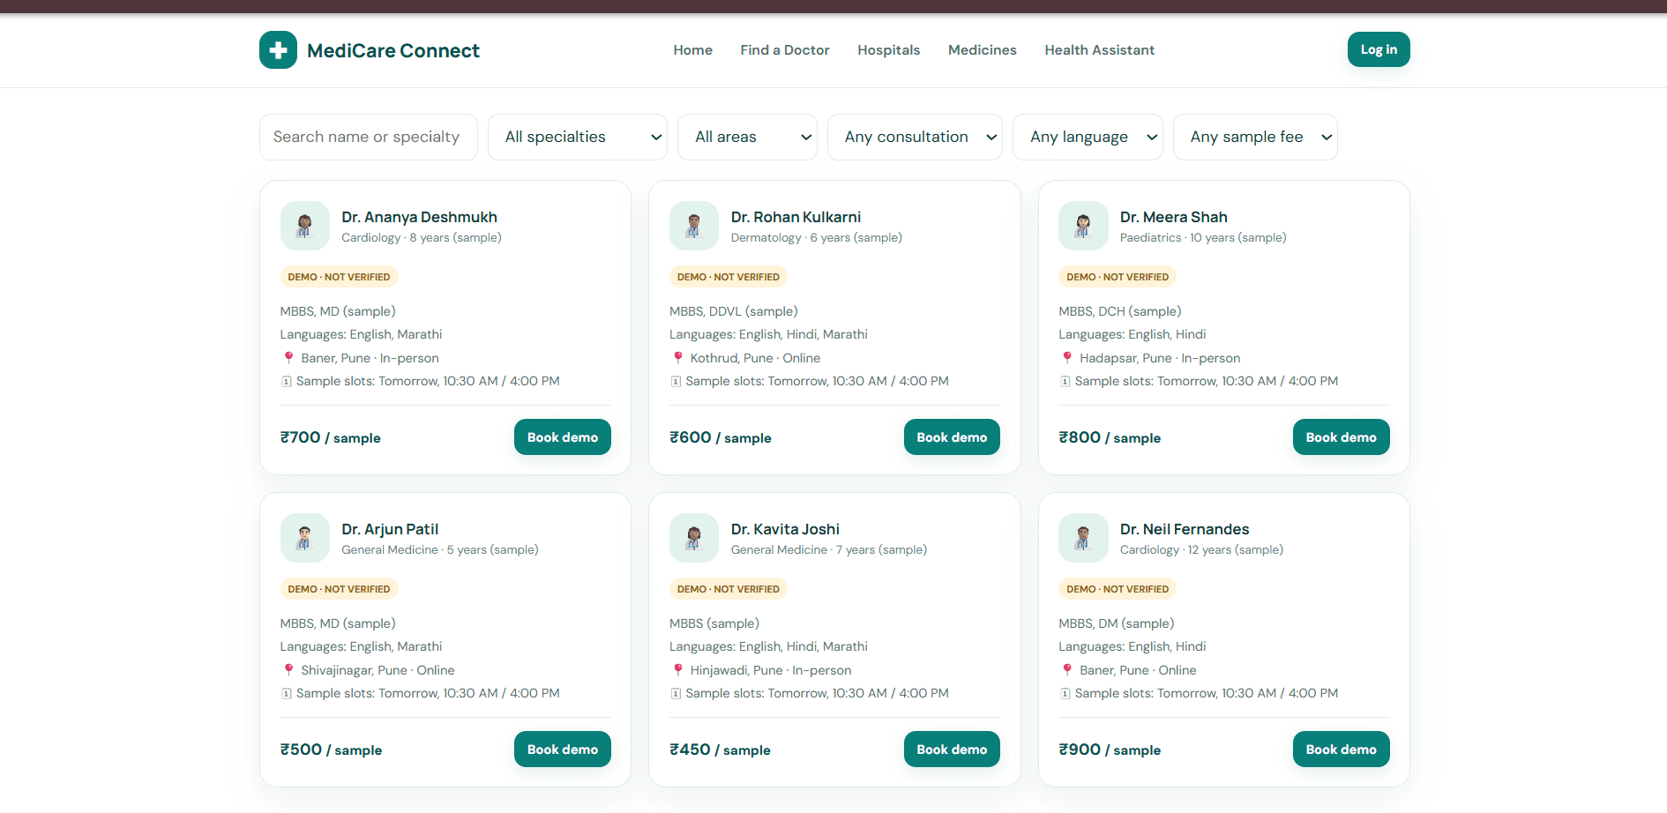
Task: Book demo with Dr. Ananya Deshmukh
Action: coord(563,437)
